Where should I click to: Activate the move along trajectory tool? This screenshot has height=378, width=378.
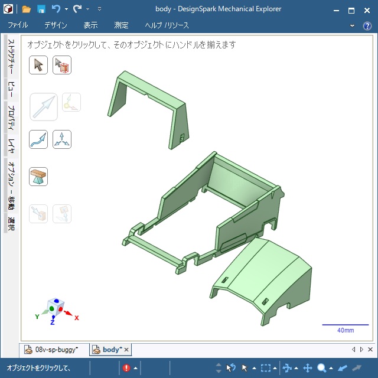click(38, 139)
